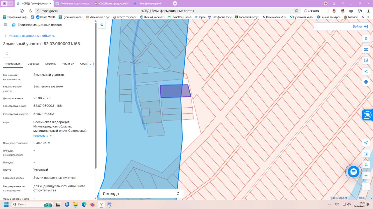Go forward in browser history
The height and width of the screenshot is (209, 373).
click(x=13, y=11)
